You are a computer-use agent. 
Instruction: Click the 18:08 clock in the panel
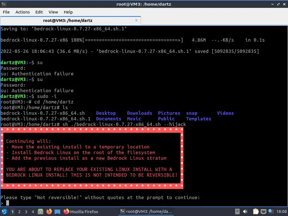pos(282,211)
